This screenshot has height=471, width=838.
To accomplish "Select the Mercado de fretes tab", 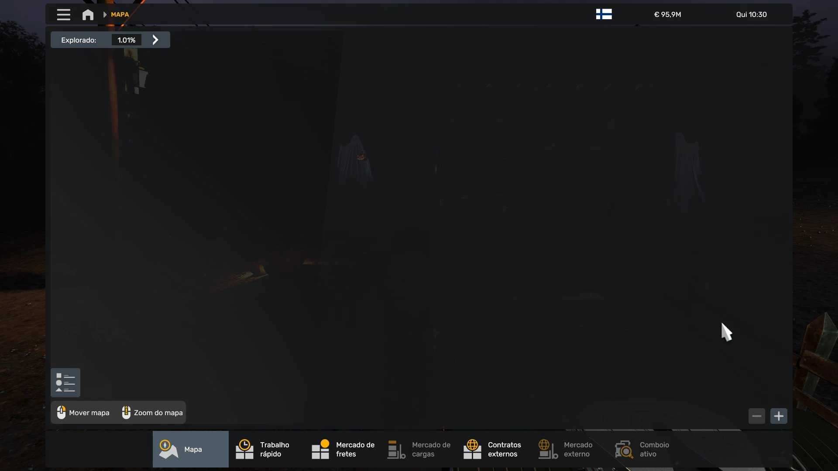I will click(x=343, y=449).
